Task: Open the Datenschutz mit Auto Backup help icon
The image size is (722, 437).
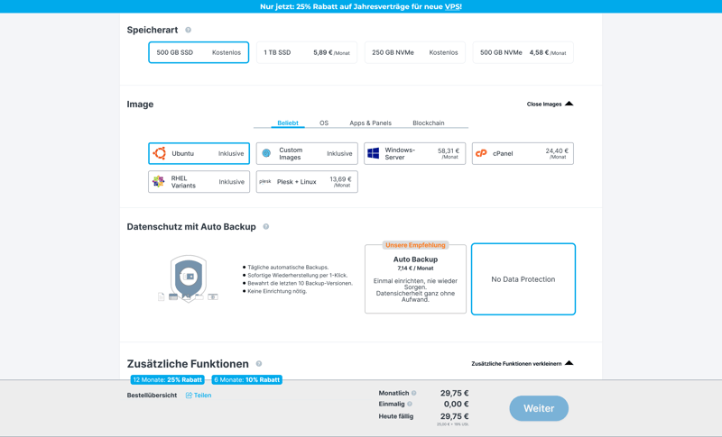Action: coord(265,226)
